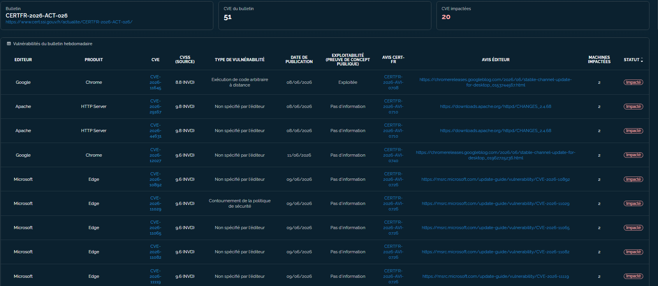Click the Impacté badge for CVE-2026-11082

click(x=633, y=252)
